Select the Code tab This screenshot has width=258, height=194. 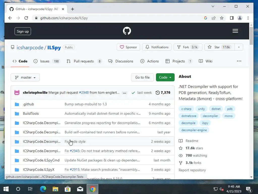(x=20, y=61)
